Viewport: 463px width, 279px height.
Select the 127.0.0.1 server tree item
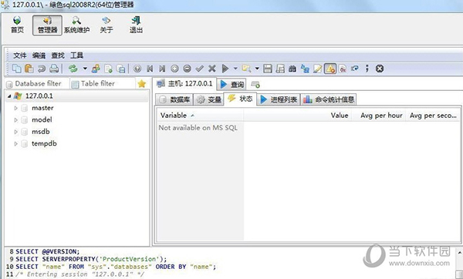(39, 96)
